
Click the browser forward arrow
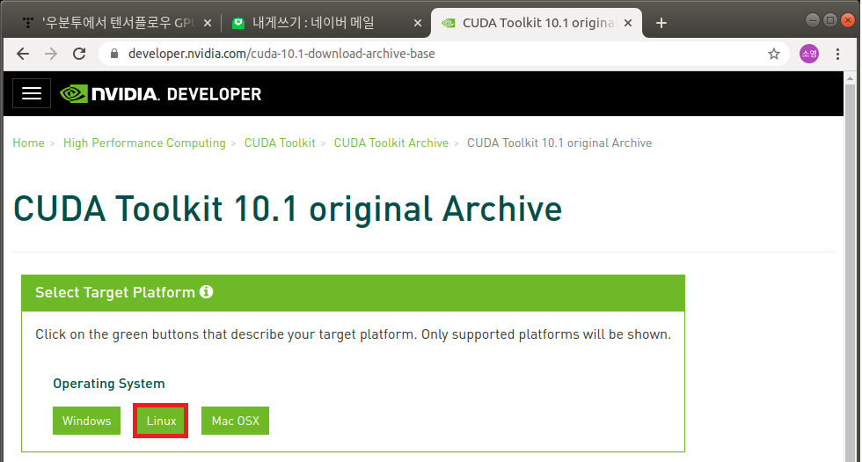point(51,54)
